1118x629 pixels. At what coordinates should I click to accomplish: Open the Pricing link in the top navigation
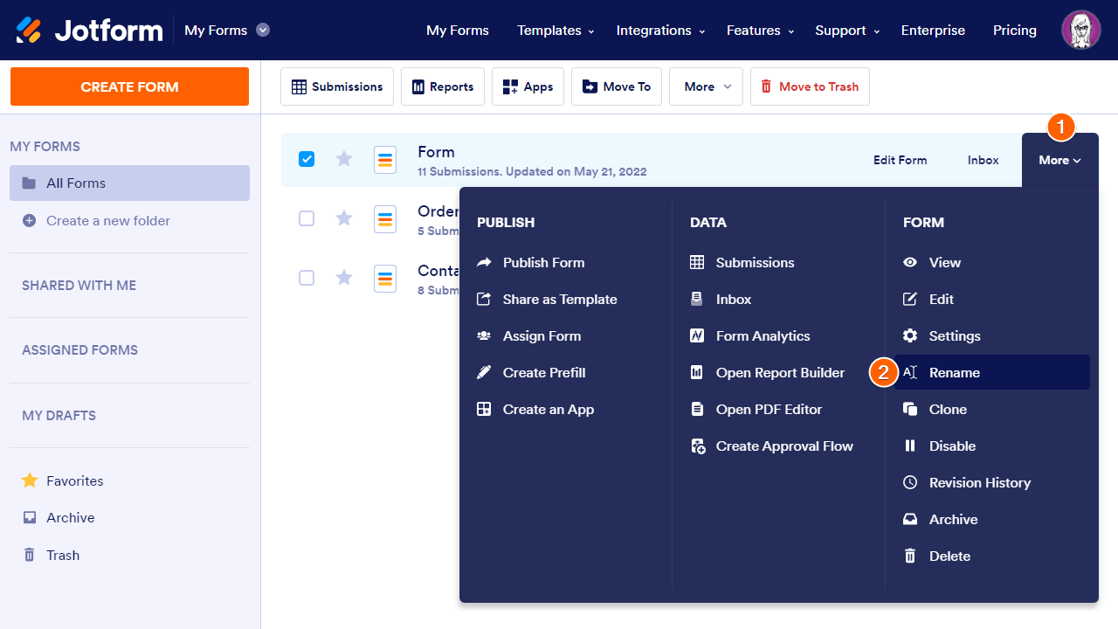pyautogui.click(x=1015, y=31)
